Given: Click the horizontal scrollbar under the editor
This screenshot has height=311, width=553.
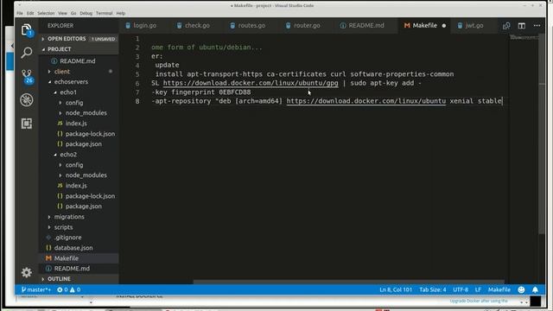Looking at the screenshot, I should pyautogui.click(x=348, y=282).
